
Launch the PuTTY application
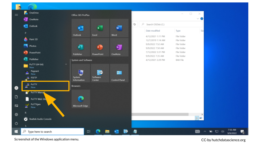(x=45, y=86)
